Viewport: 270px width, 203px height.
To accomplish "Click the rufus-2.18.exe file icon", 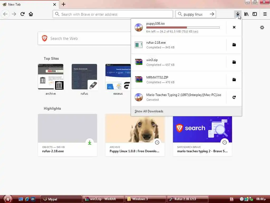I will click(139, 45).
